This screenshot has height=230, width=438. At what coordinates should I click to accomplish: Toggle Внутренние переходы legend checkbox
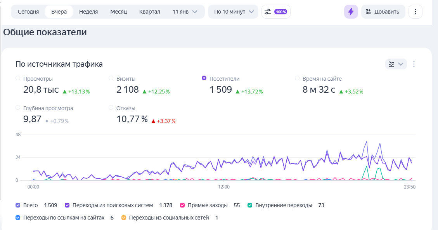[x=250, y=205]
